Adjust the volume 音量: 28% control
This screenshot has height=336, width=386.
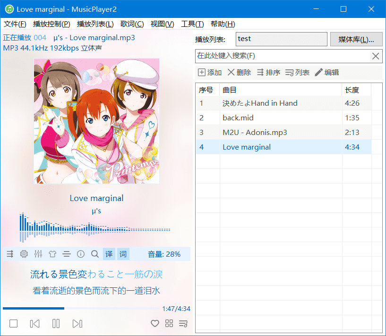pyautogui.click(x=164, y=254)
